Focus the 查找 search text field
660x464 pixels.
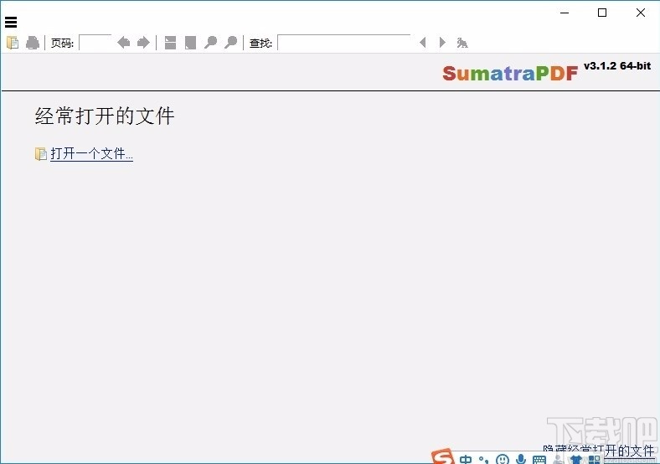click(344, 43)
